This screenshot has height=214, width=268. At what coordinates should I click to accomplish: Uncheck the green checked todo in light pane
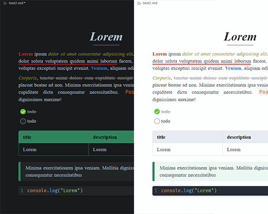tap(157, 112)
